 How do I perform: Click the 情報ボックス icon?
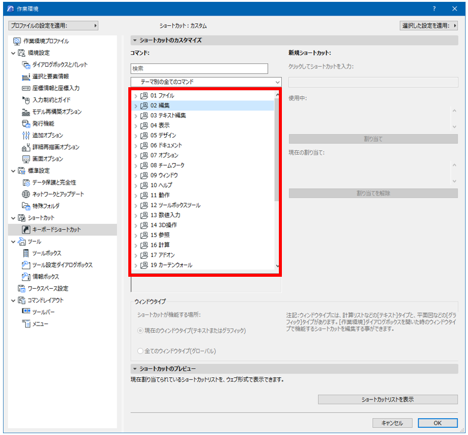coord(27,277)
